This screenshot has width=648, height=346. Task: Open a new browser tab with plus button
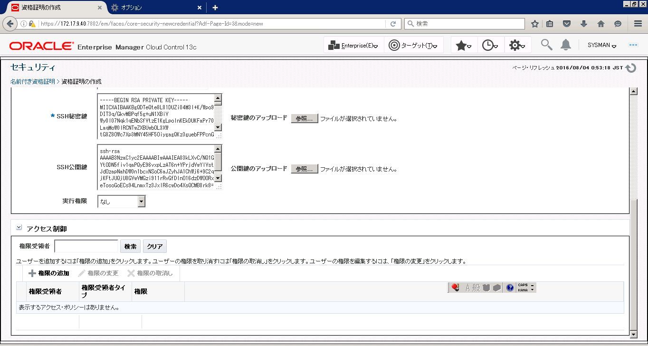(215, 8)
